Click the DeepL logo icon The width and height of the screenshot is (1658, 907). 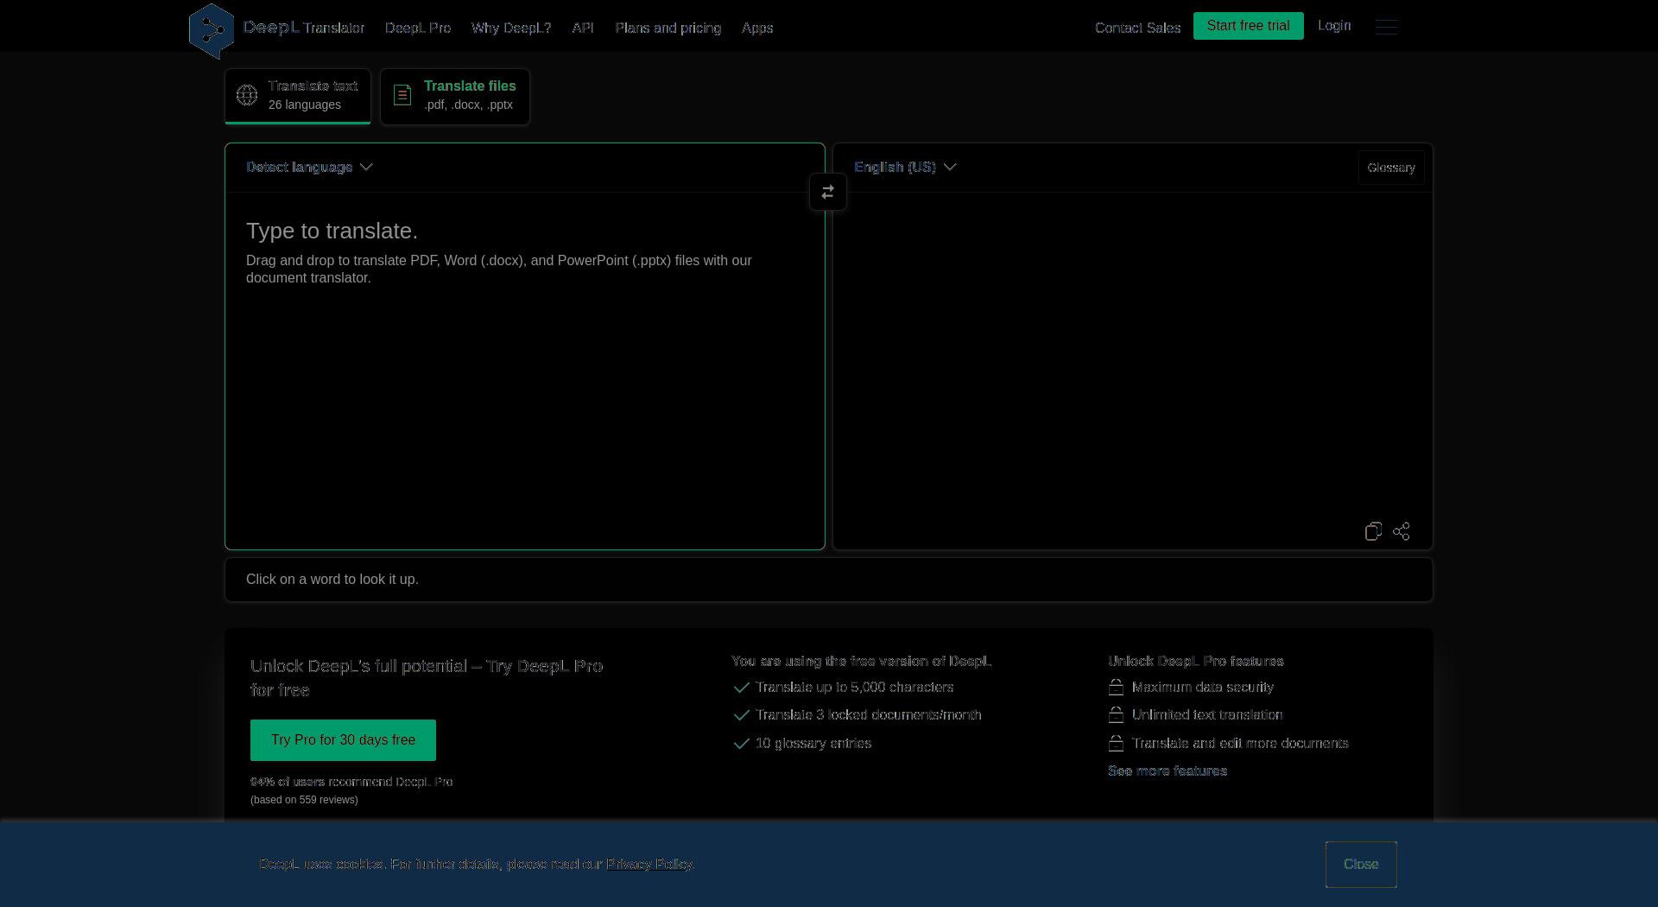pos(212,30)
